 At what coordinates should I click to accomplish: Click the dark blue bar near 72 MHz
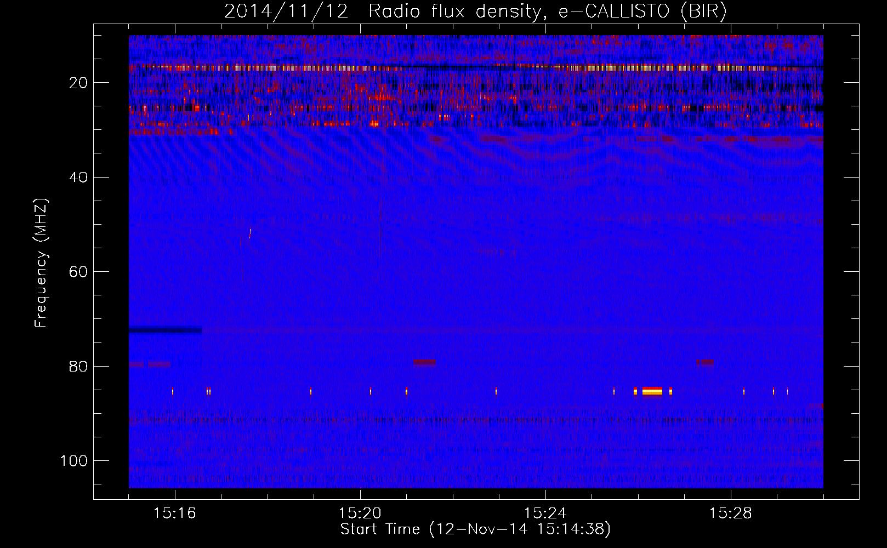(166, 330)
